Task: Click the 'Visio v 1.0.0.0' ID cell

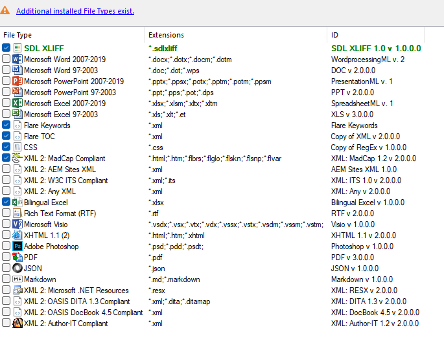Action: pos(353,225)
